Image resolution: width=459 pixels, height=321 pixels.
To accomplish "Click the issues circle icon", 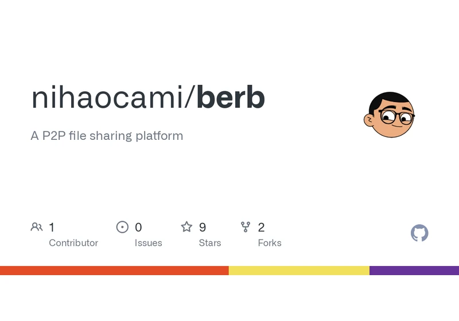I will pyautogui.click(x=122, y=227).
